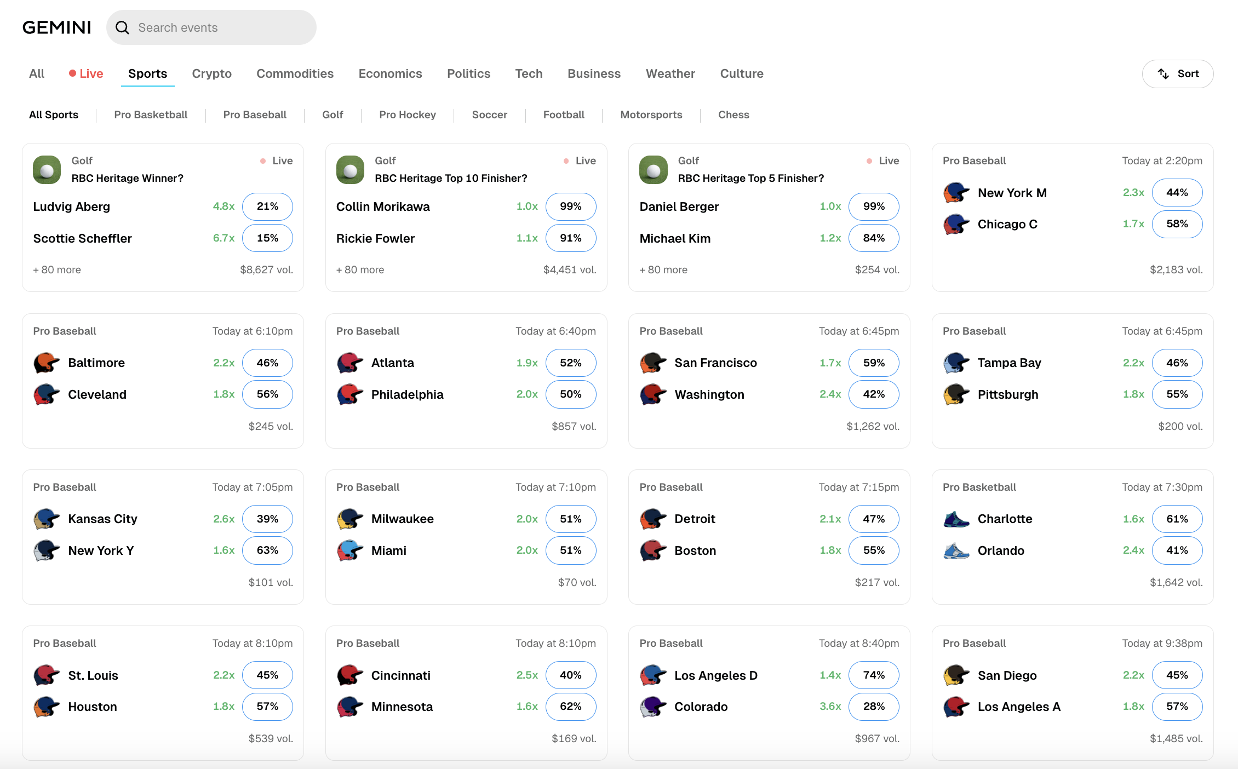Open the Crypto tab
This screenshot has height=769, width=1238.
212,73
